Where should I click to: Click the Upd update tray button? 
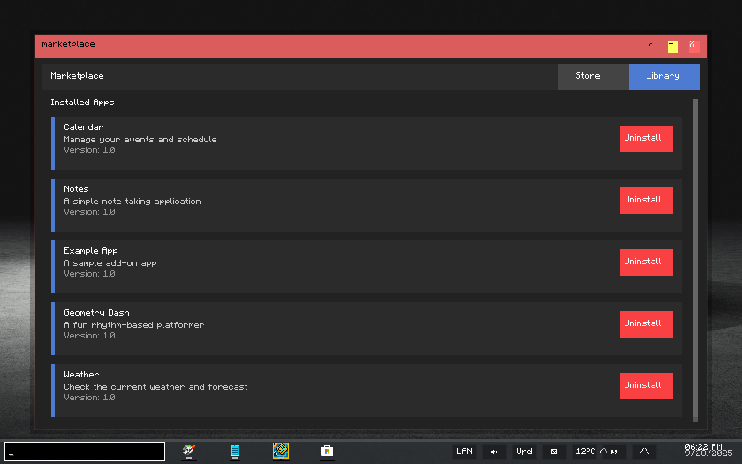coord(524,452)
